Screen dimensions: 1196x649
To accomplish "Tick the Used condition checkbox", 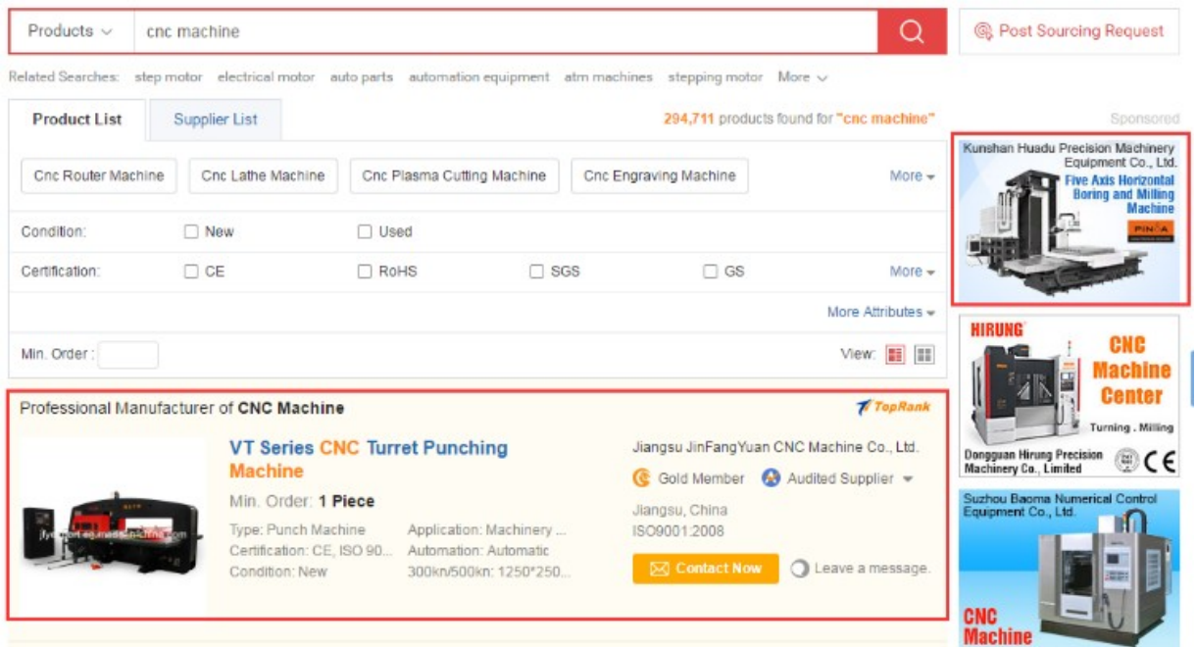I will coord(365,232).
